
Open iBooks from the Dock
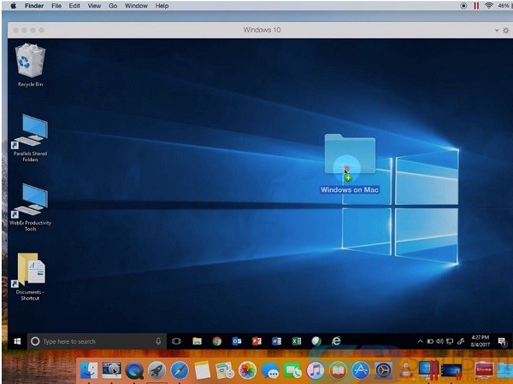point(338,371)
